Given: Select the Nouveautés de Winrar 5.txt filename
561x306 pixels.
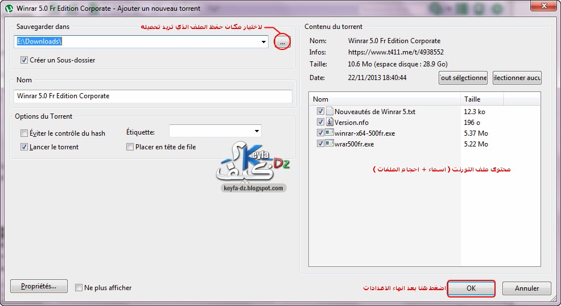Looking at the screenshot, I should (x=374, y=112).
